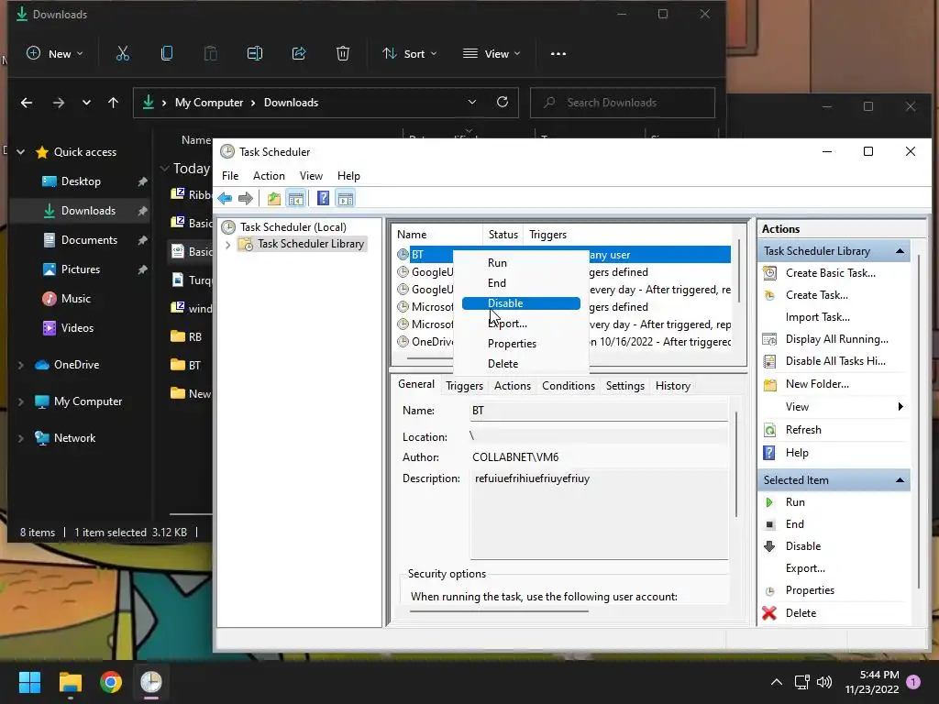Click the trash Delete icon in Downloads
Screen dimensions: 939x704
coord(343,54)
